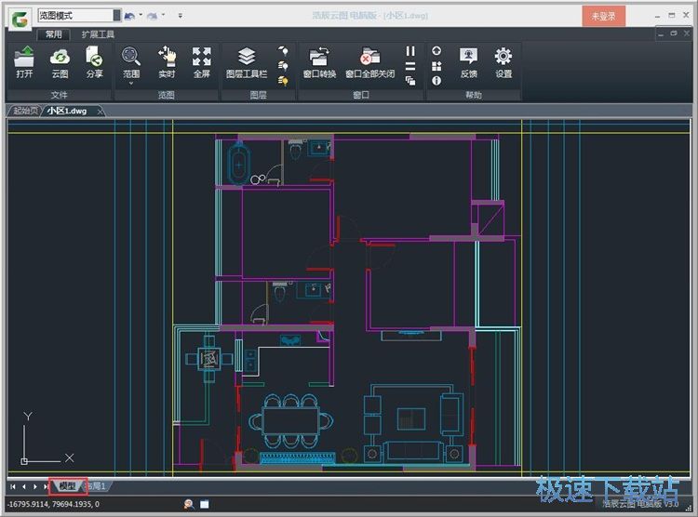This screenshot has height=517, width=698.
Task: Click the magnifier icon in status bar
Action: (x=188, y=504)
